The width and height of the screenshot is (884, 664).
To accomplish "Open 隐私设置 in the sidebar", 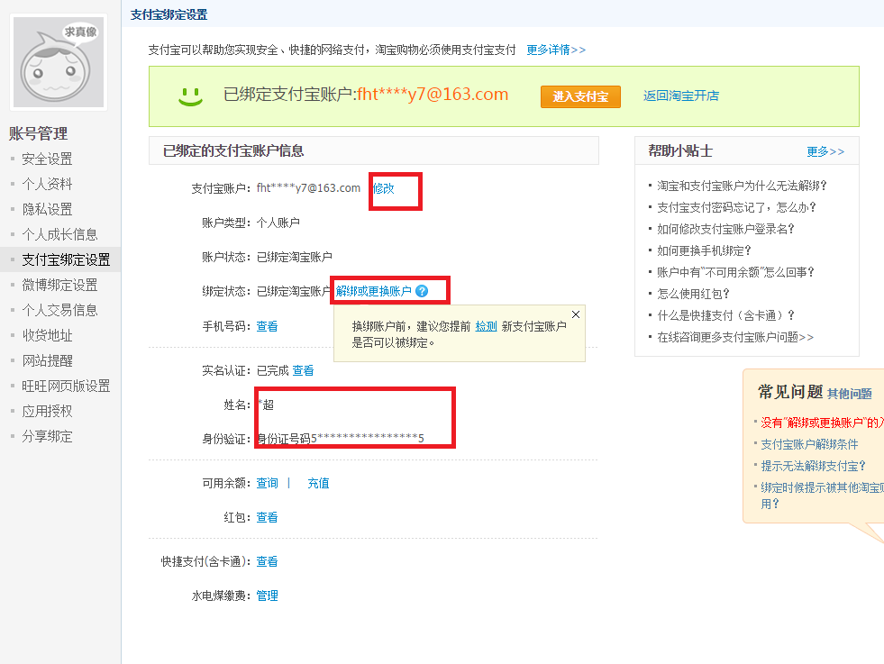I will coord(48,209).
